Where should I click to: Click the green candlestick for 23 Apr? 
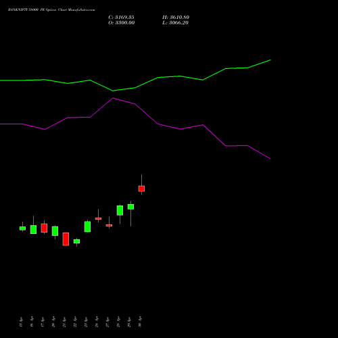(87, 226)
